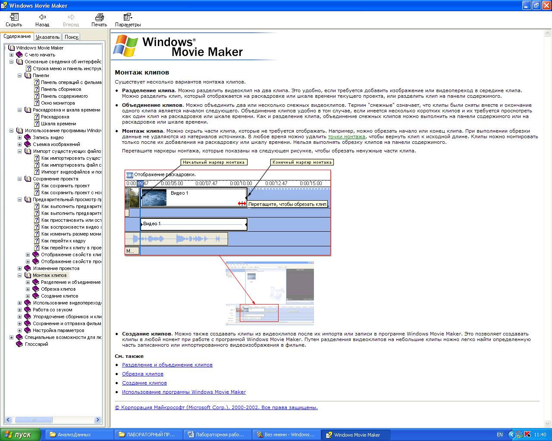Click the taskbar clock showing 11:40
Image resolution: width=552 pixels, height=441 pixels.
coord(540,435)
